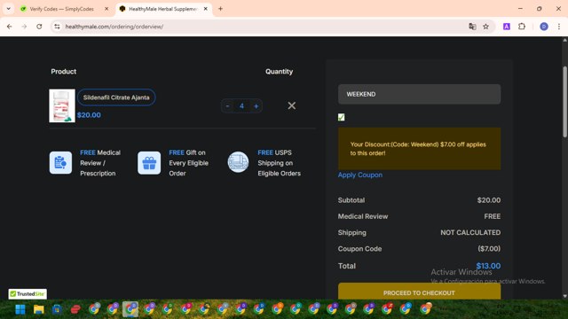The width and height of the screenshot is (568, 319).
Task: Go back to the previous page
Action: tap(10, 27)
